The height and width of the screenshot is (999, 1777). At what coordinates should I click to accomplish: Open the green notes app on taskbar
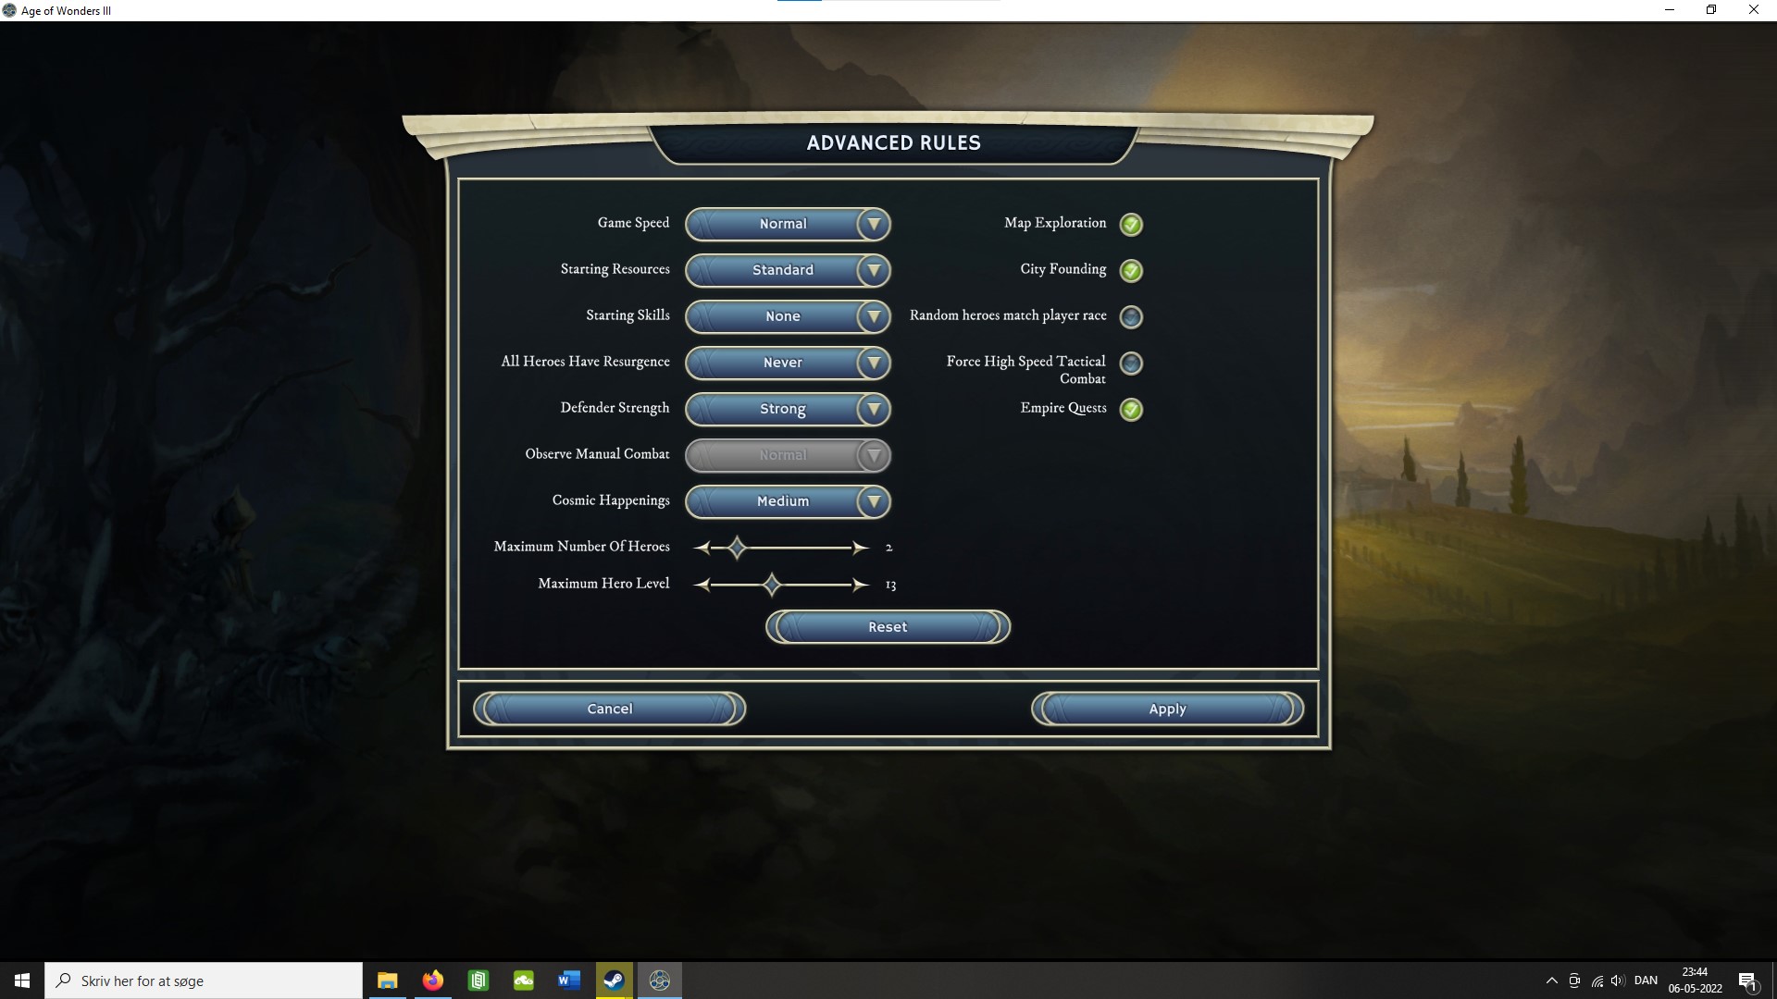coord(478,980)
